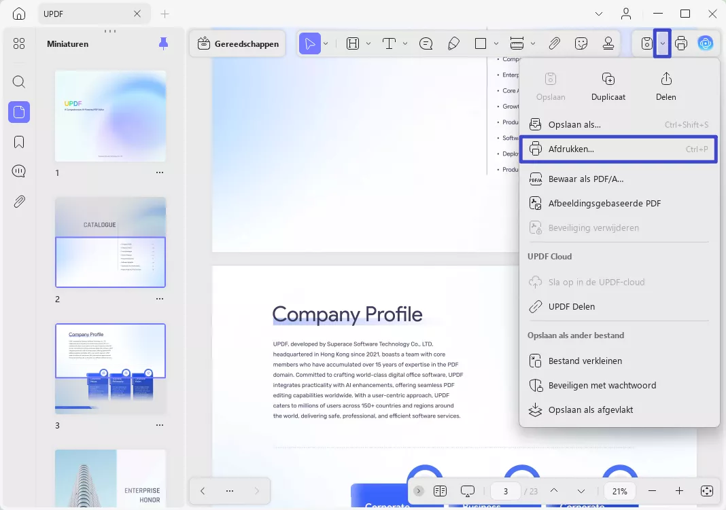Go to the home screen icon
The width and height of the screenshot is (726, 510).
[19, 14]
